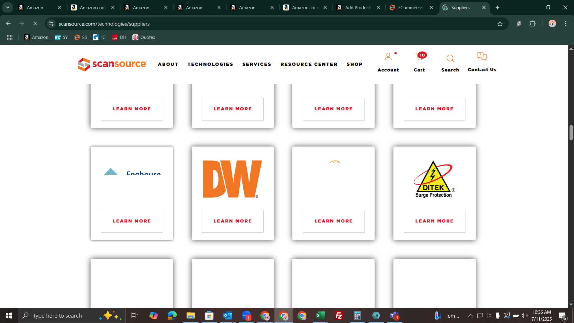Open the SY bookmark
The height and width of the screenshot is (323, 574).
[61, 37]
